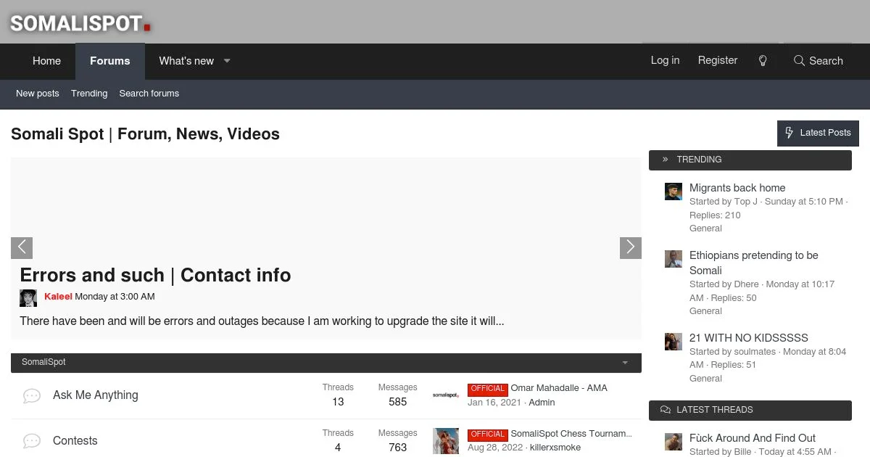Image resolution: width=870 pixels, height=457 pixels.
Task: Go to previous slide arrow
Action: (22, 247)
